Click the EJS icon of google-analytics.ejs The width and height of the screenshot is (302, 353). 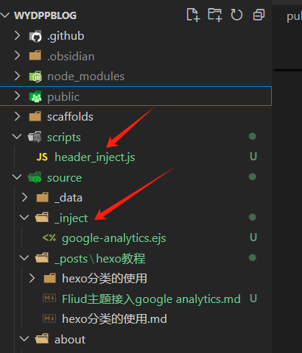[x=49, y=238]
